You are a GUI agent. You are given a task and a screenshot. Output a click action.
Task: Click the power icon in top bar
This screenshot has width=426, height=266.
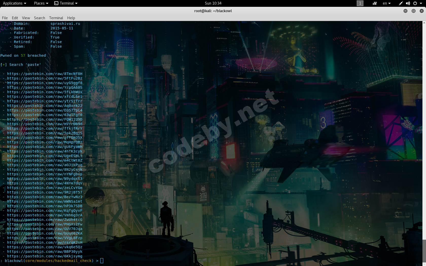point(415,3)
